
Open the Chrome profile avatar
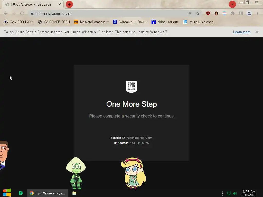[x=249, y=13]
